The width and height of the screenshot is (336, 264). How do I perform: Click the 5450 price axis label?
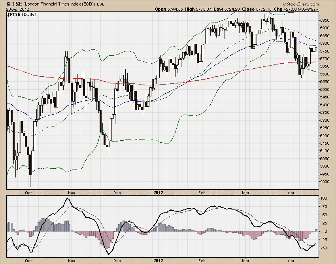pyautogui.click(x=325, y=97)
